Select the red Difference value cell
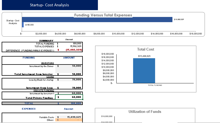The image size is (220, 123). point(70,50)
